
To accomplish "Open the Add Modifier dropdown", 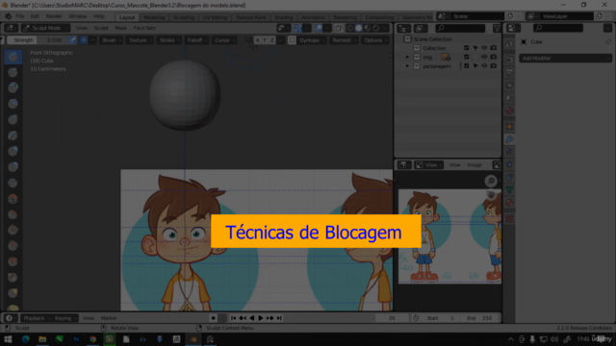I will click(x=565, y=58).
